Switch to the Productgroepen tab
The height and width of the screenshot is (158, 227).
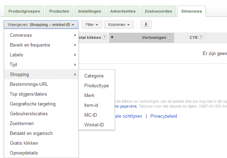click(24, 11)
